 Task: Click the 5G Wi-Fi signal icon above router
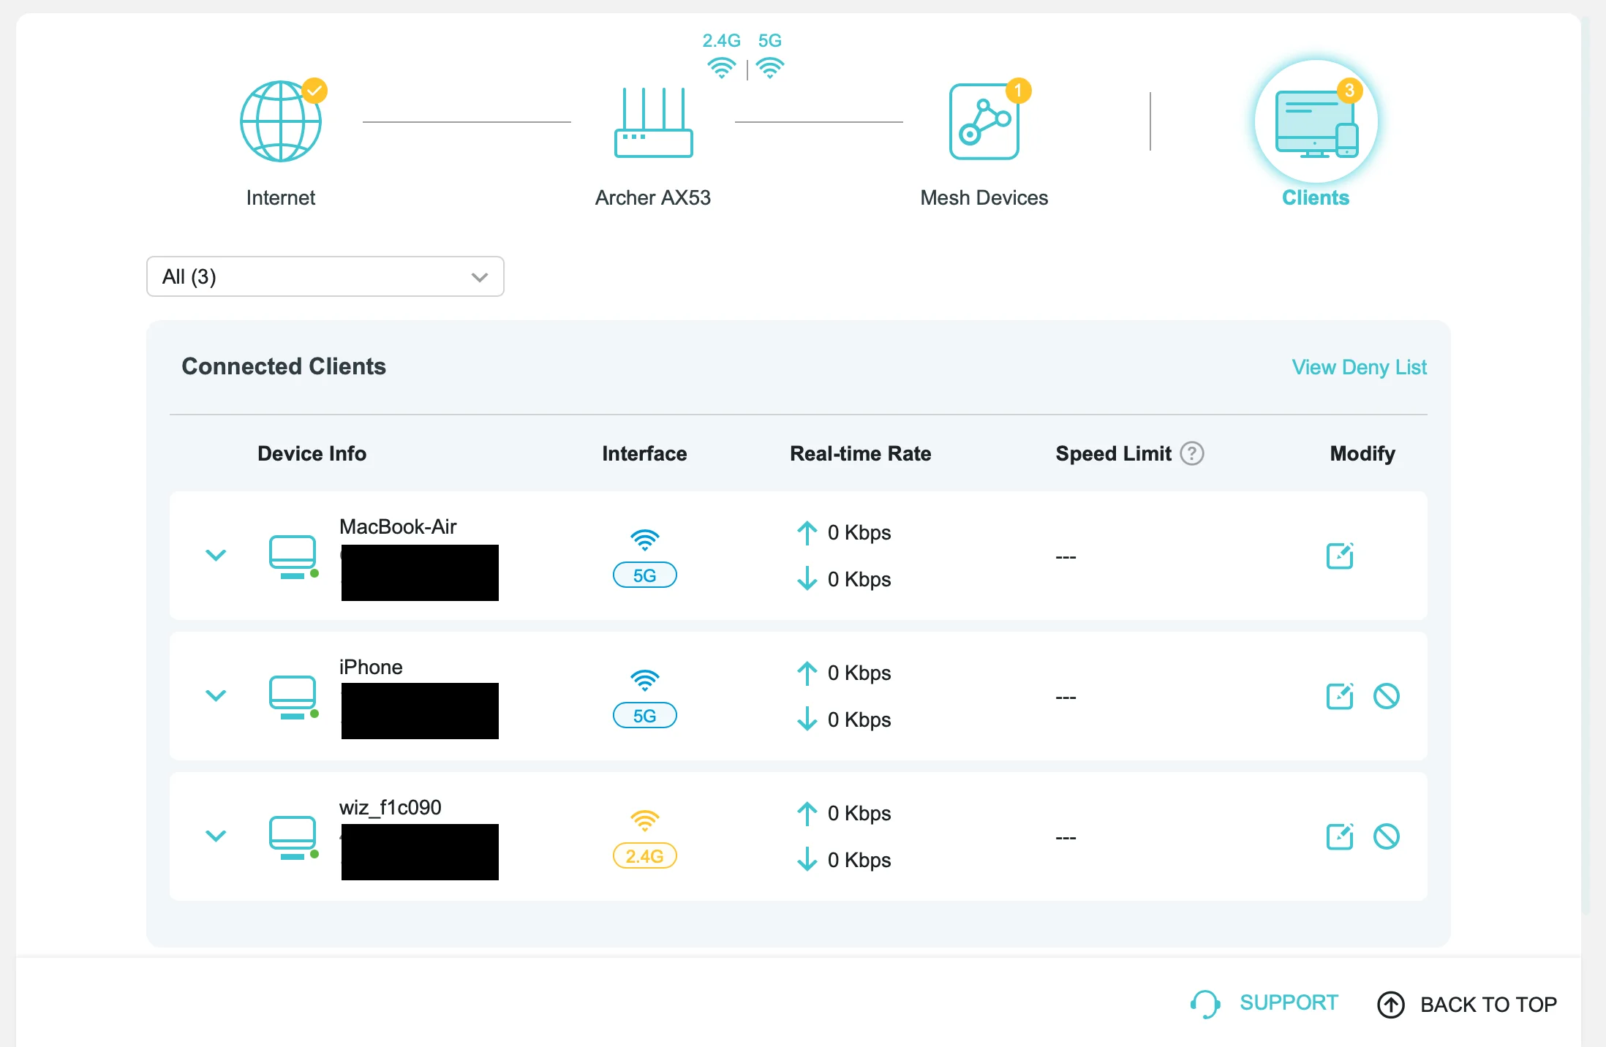click(x=770, y=68)
